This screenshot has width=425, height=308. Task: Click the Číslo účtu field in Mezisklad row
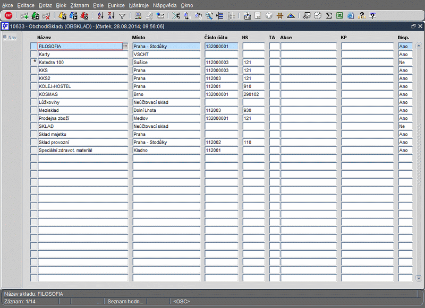(221, 110)
